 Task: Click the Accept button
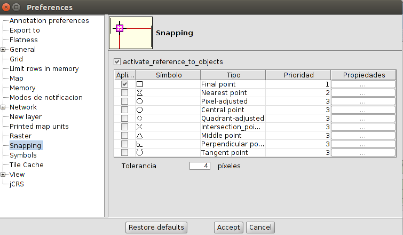point(228,228)
